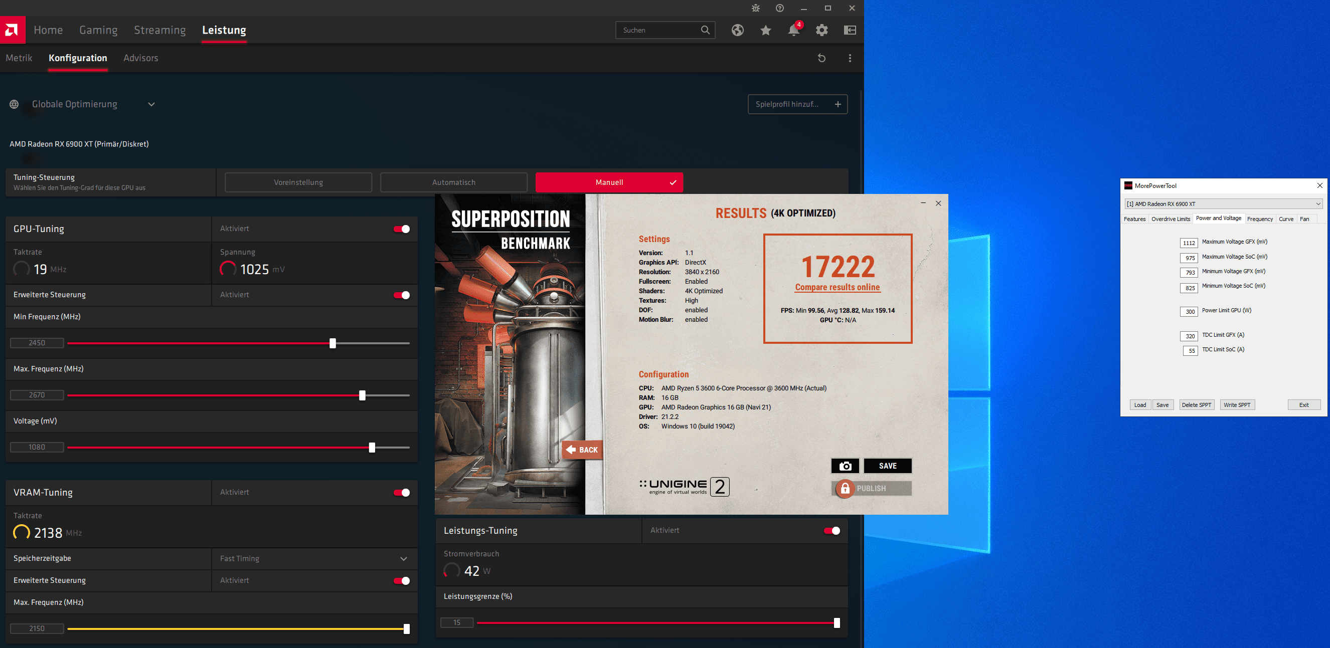Image resolution: width=1330 pixels, height=648 pixels.
Task: Click the search magnifier icon
Action: (705, 30)
